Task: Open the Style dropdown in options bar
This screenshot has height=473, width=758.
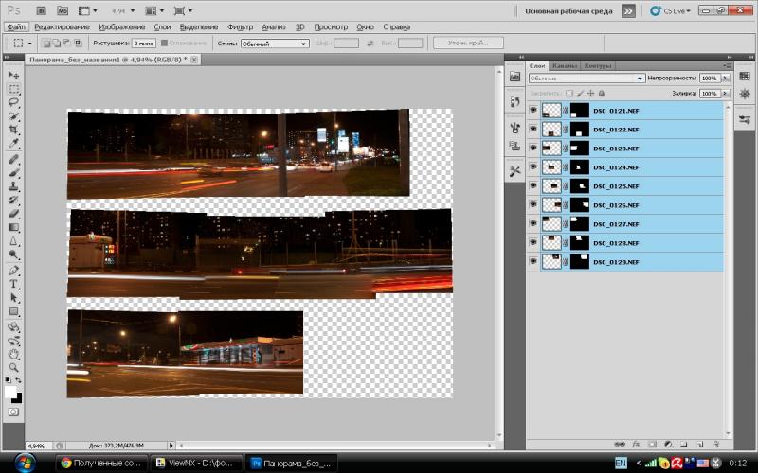Action: click(275, 44)
